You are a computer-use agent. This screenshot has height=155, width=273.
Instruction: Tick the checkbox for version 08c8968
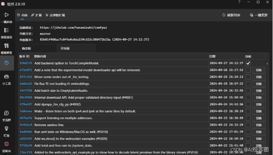click(248, 98)
